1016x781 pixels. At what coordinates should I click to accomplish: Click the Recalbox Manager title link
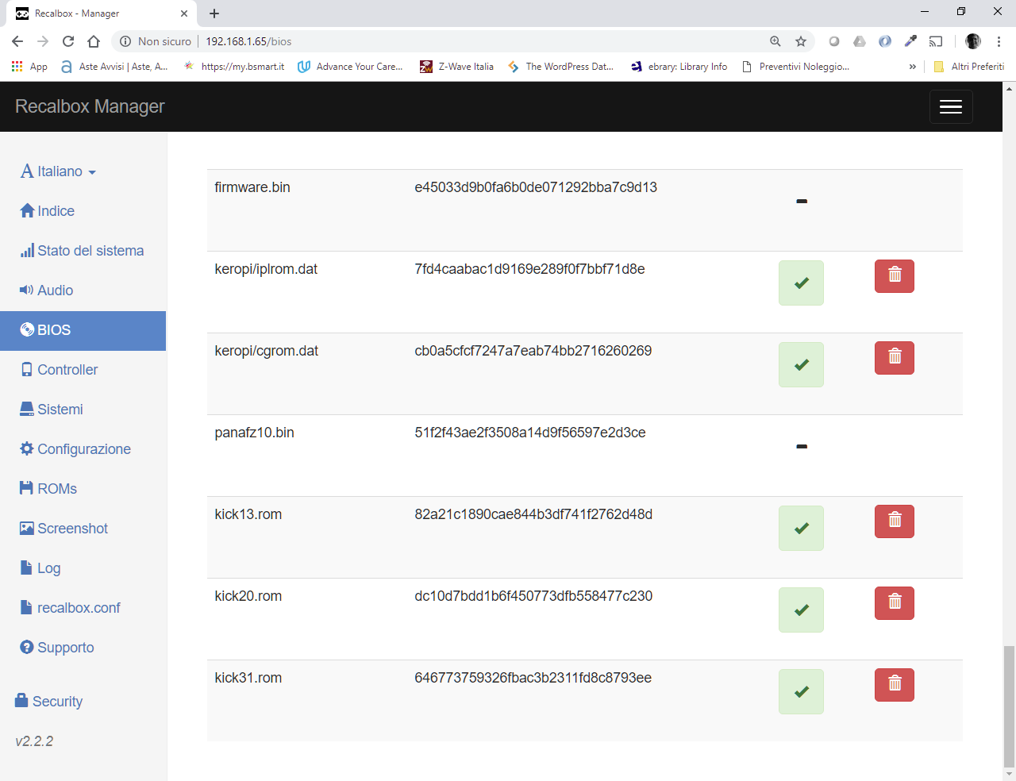coord(90,106)
